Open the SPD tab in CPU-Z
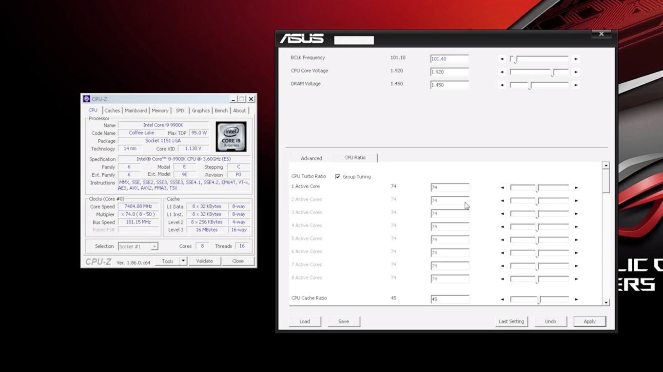This screenshot has height=372, width=663. (x=180, y=111)
